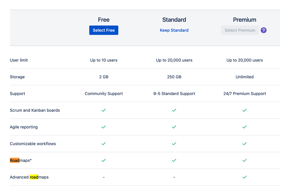
Task: Click Free plan checkmark for Roadmaps
Action: [x=104, y=160]
